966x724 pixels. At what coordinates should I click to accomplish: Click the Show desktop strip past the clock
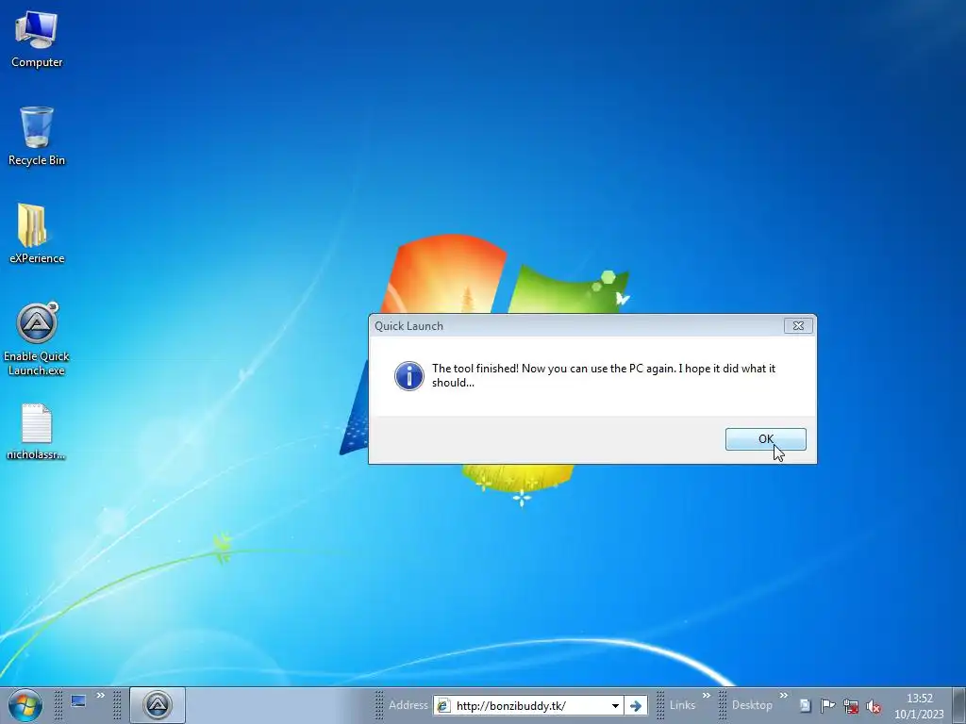pyautogui.click(x=959, y=705)
